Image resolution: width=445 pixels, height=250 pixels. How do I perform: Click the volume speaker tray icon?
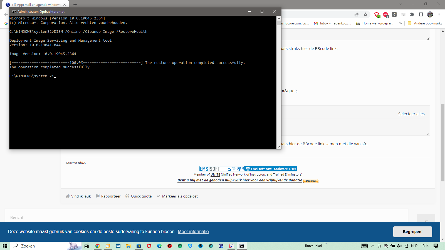pyautogui.click(x=399, y=246)
